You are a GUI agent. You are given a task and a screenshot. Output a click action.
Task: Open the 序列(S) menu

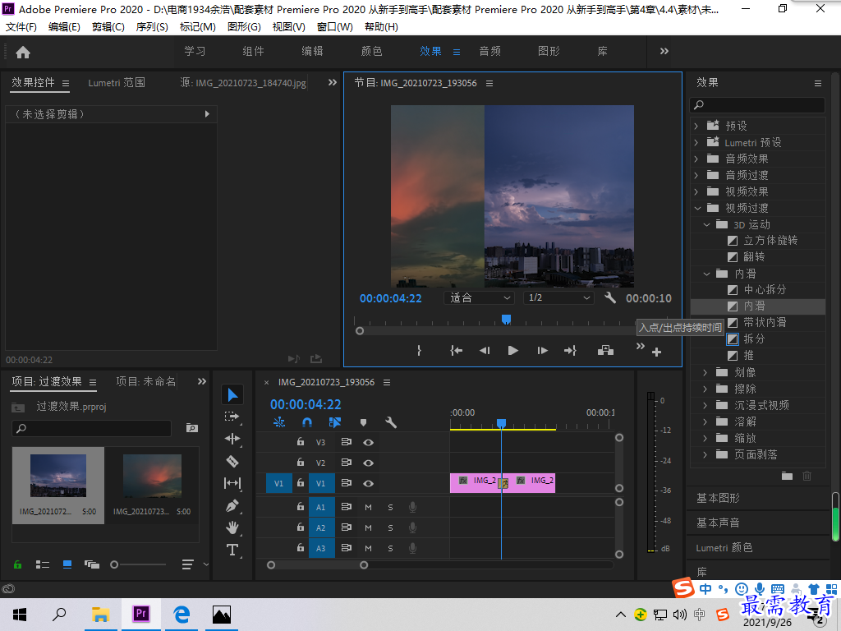(x=152, y=27)
